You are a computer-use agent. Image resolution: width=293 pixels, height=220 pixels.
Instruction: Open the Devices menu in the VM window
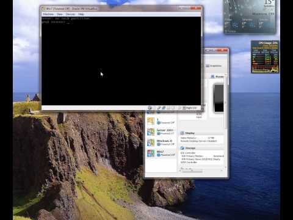pos(70,14)
